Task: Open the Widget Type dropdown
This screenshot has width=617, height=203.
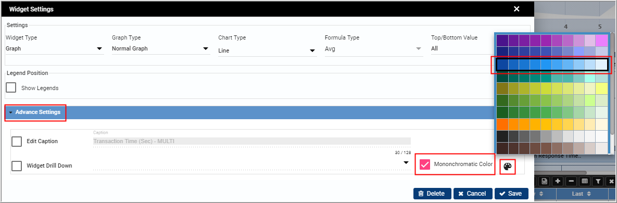Action: point(55,49)
